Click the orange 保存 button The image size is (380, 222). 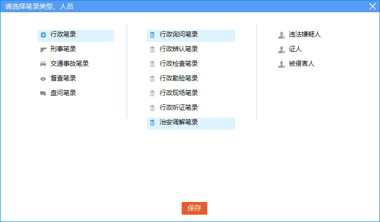pyautogui.click(x=194, y=208)
